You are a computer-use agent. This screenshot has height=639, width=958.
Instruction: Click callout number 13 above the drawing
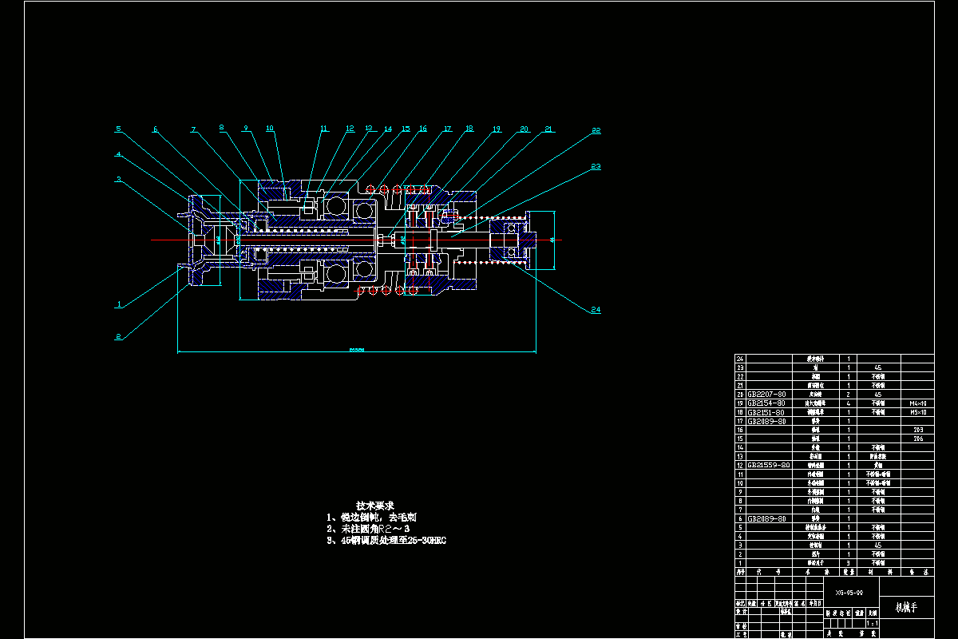[x=369, y=129]
